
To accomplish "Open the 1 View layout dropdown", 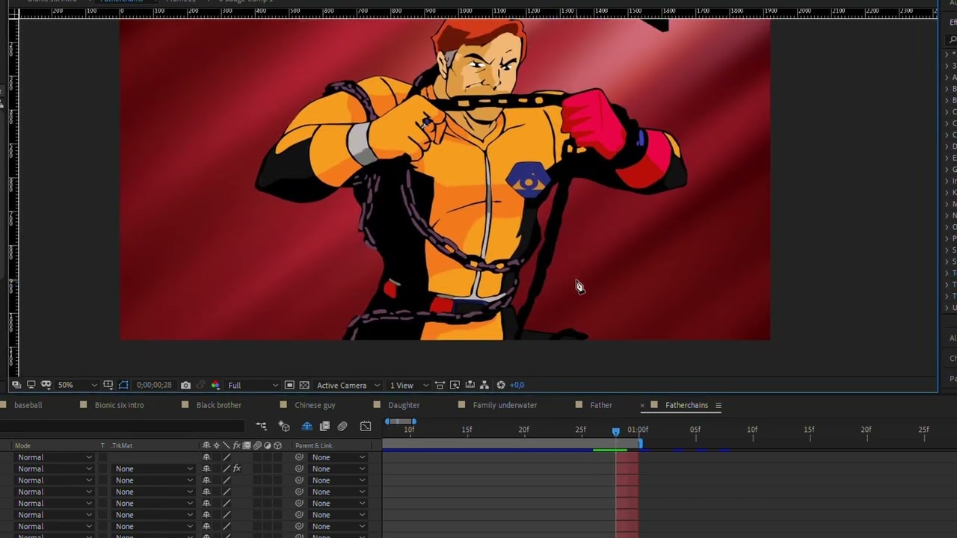I will point(409,385).
